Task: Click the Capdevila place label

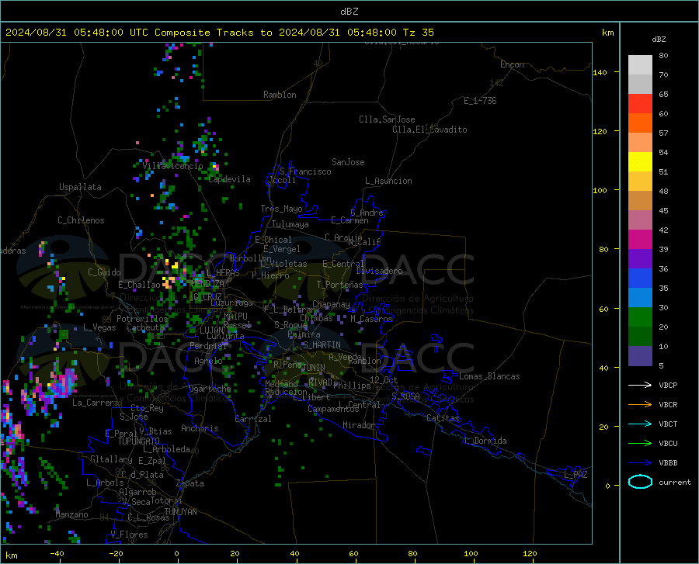Action: click(x=230, y=179)
